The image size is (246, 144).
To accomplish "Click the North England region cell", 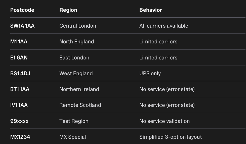I will point(76,42).
